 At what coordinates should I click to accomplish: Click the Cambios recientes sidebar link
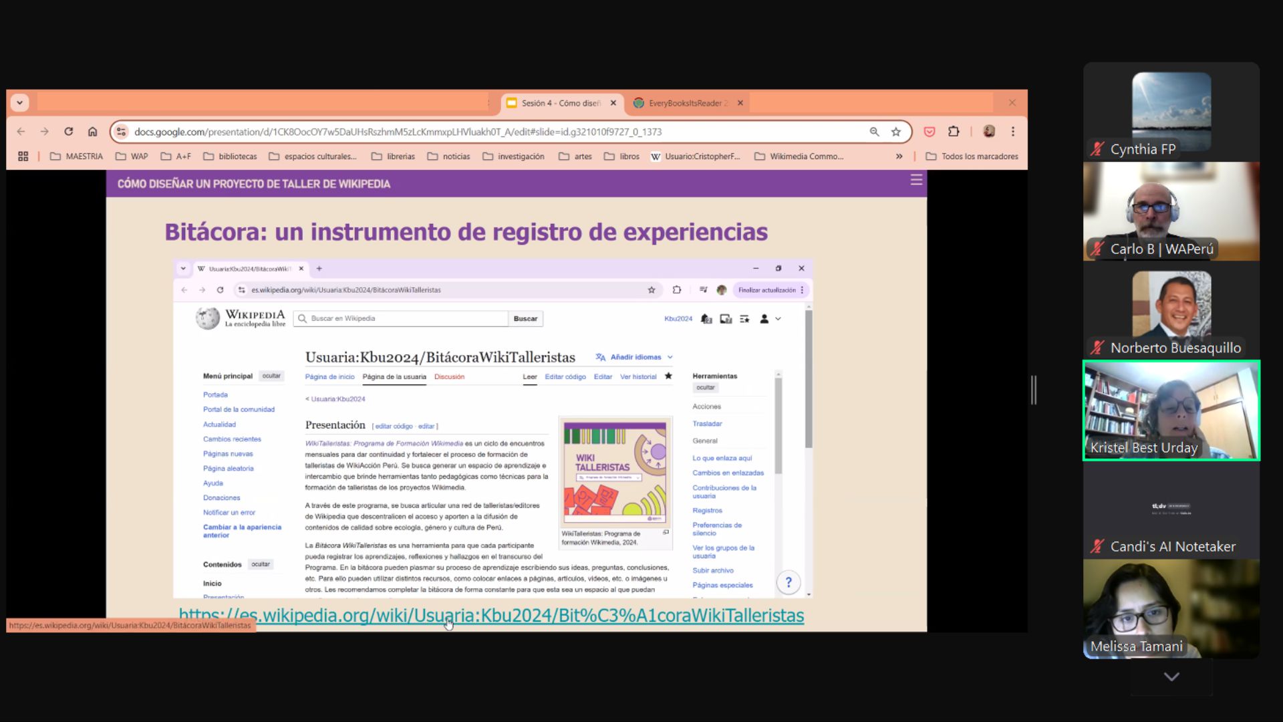point(232,439)
